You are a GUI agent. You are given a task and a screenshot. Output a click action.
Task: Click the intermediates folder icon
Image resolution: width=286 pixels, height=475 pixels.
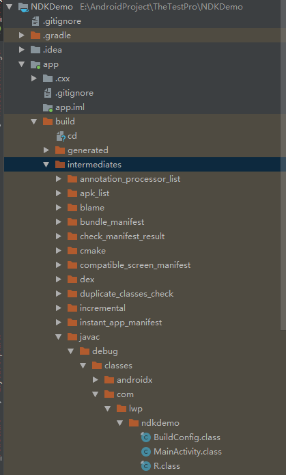(60, 165)
